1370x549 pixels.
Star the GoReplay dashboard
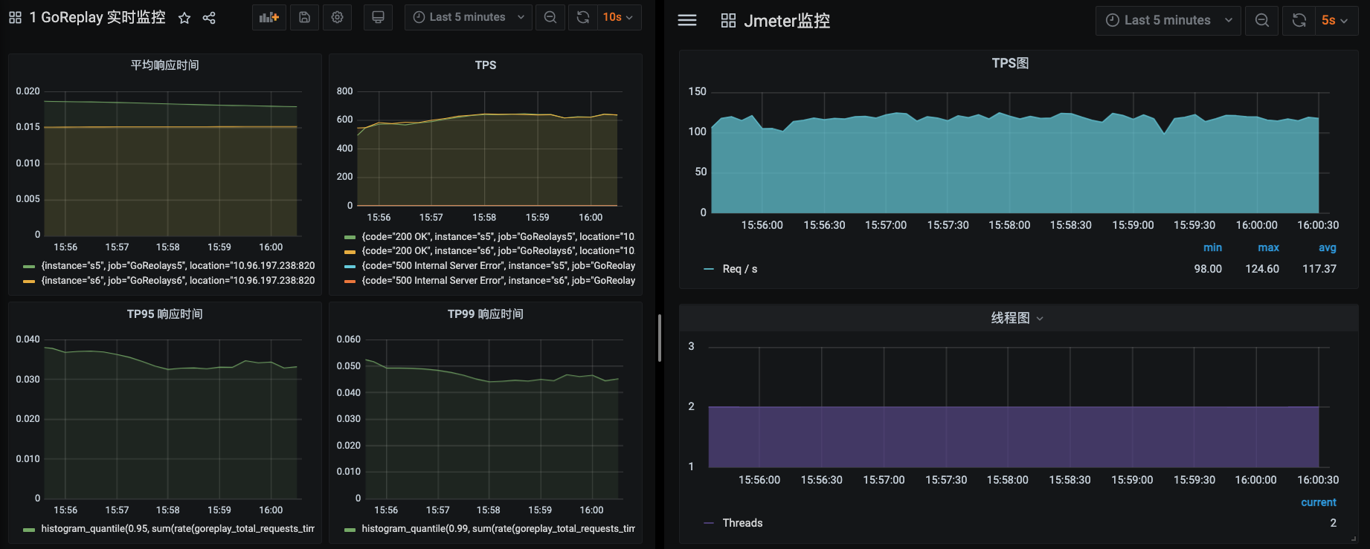[x=184, y=18]
